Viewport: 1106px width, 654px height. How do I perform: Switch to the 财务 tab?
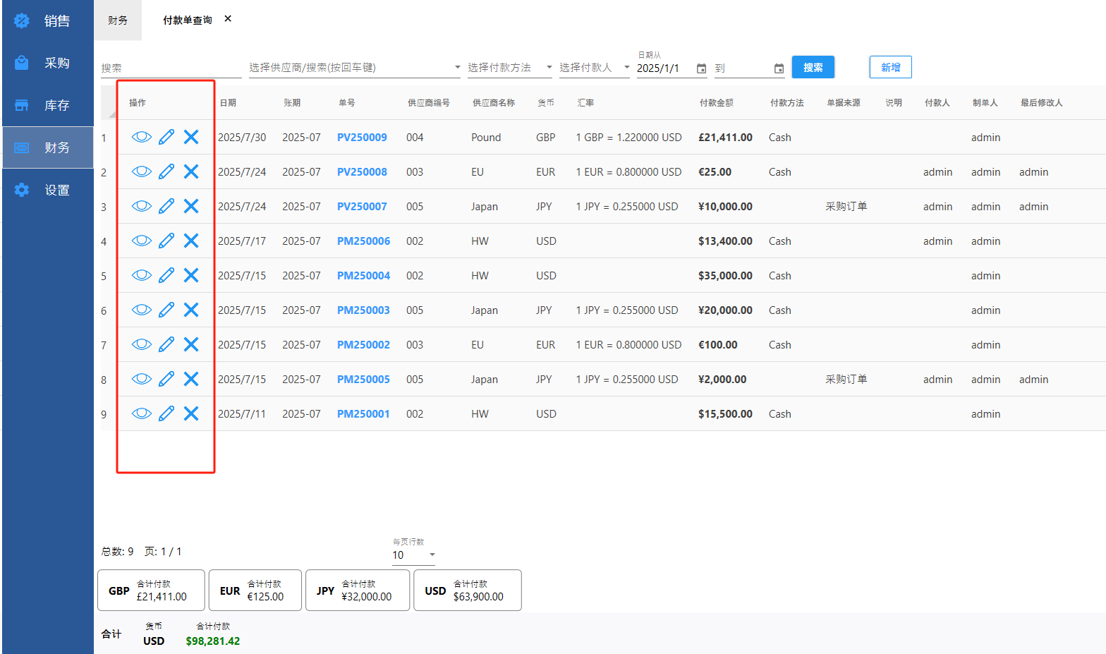(x=118, y=20)
